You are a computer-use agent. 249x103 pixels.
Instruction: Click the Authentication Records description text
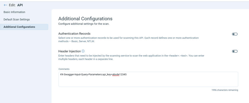pos(128,40)
